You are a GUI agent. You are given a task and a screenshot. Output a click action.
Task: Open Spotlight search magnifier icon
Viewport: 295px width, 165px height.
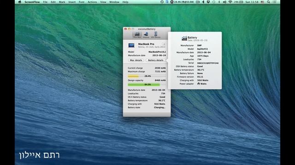(x=268, y=2)
